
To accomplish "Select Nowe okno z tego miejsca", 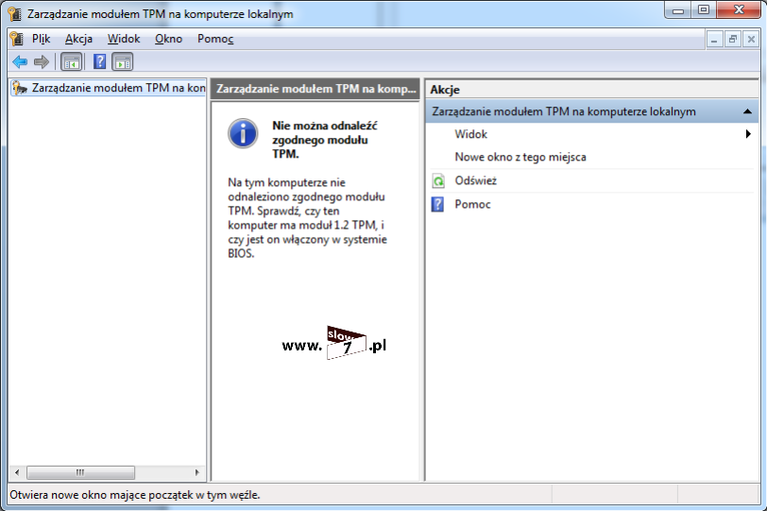I will pyautogui.click(x=520, y=157).
